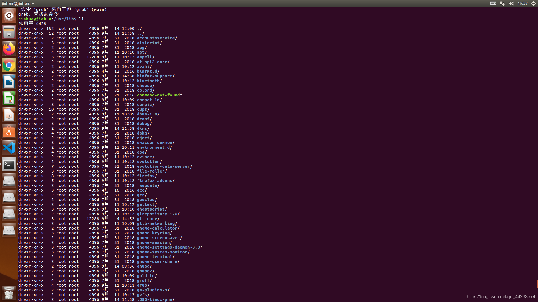The height and width of the screenshot is (302, 538).
Task: Open Files manager from launcher
Action: (9, 32)
